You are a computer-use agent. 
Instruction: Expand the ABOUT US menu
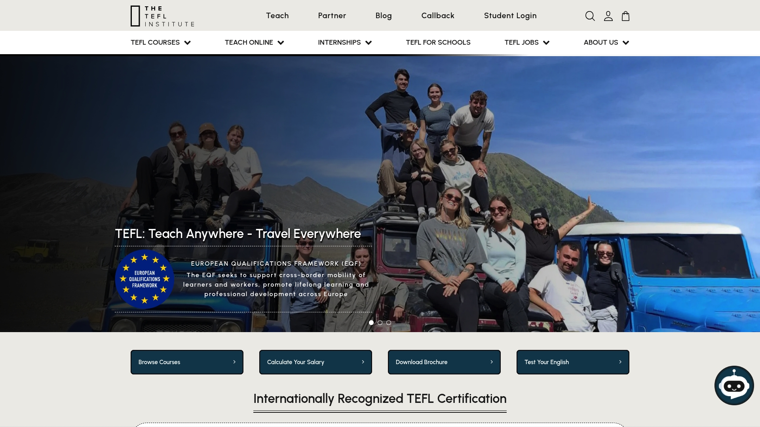[x=606, y=42]
